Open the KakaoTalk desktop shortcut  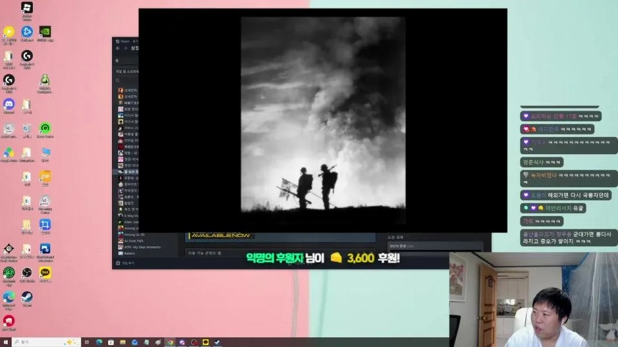(x=45, y=274)
